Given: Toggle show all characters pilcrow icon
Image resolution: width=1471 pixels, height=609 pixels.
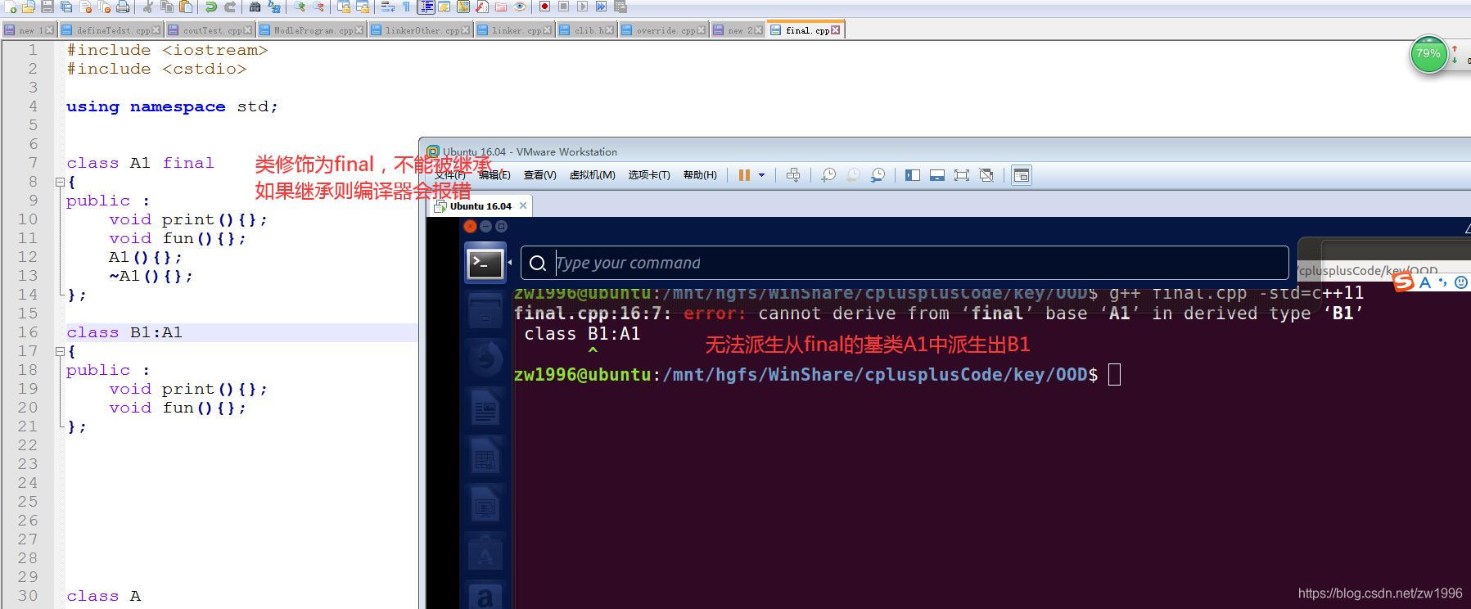Looking at the screenshot, I should (406, 7).
